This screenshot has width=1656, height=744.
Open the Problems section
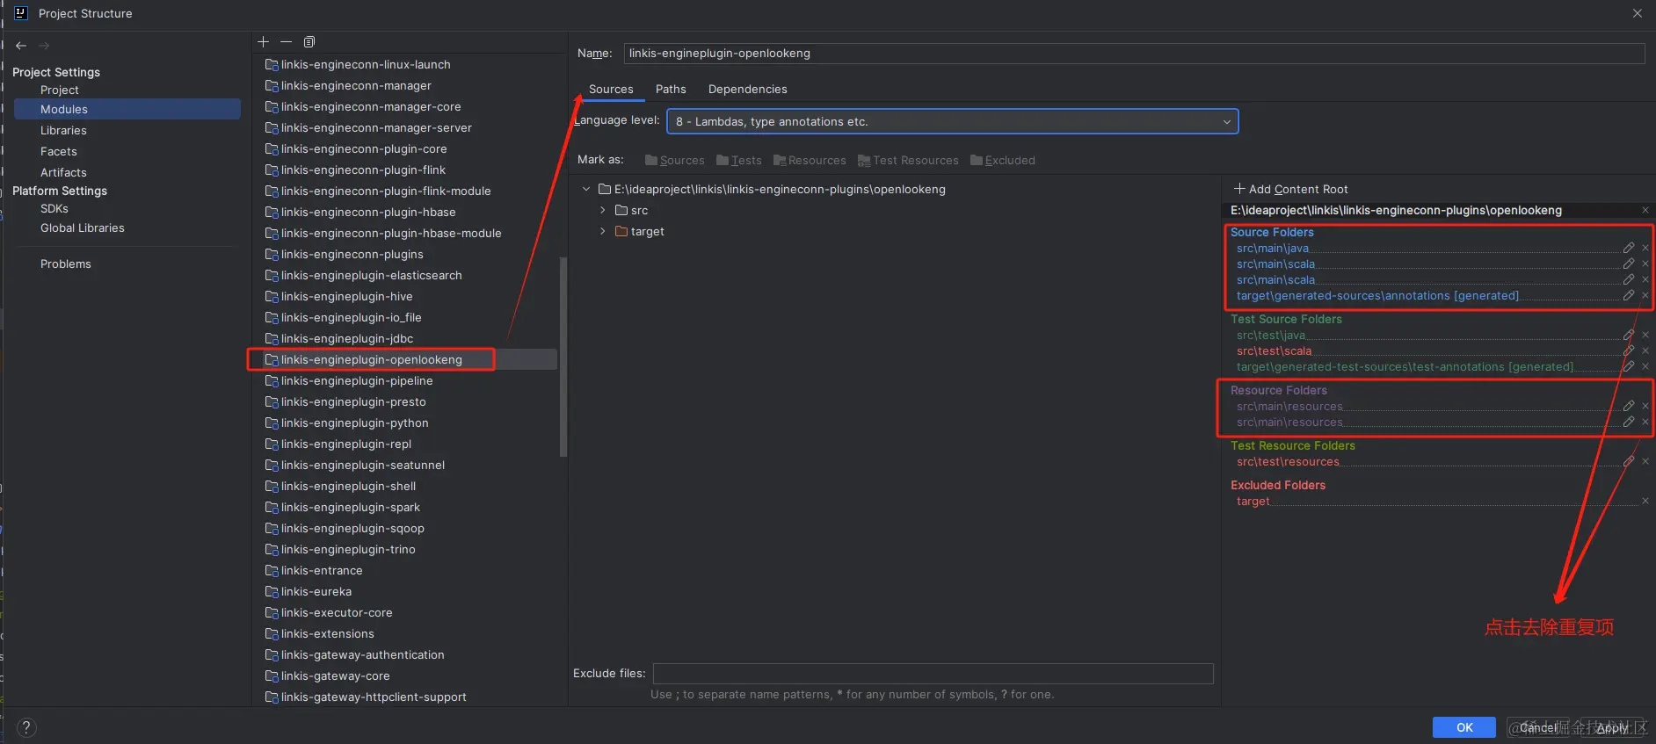click(66, 264)
